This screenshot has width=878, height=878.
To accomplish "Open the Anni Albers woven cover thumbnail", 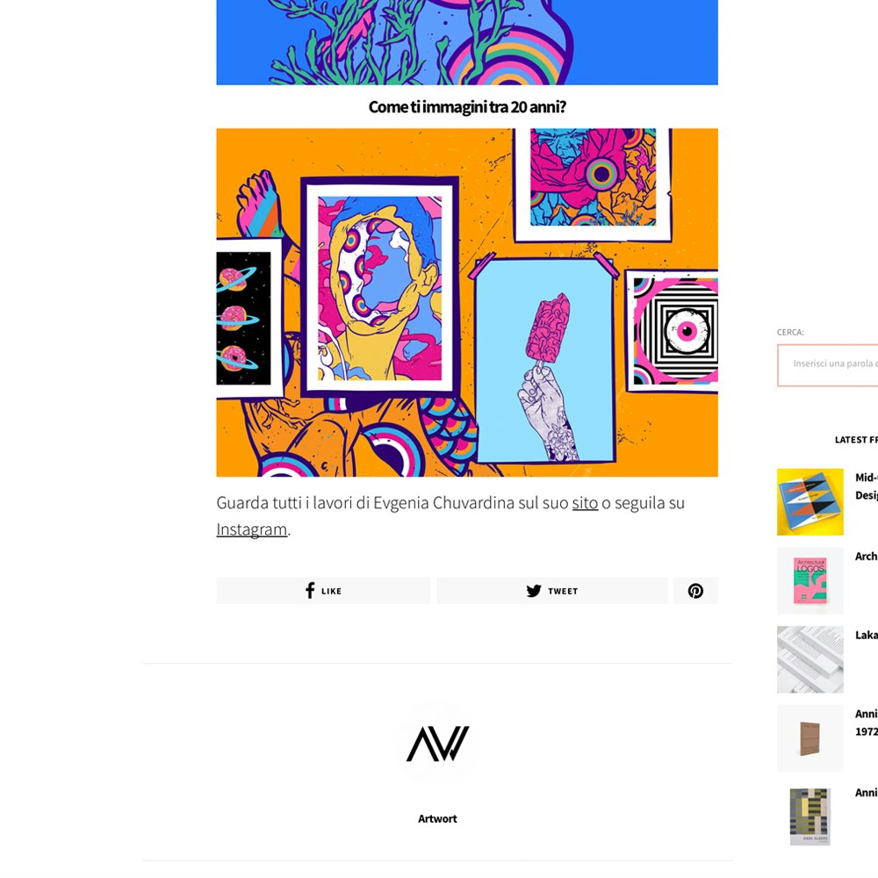I will point(810,817).
